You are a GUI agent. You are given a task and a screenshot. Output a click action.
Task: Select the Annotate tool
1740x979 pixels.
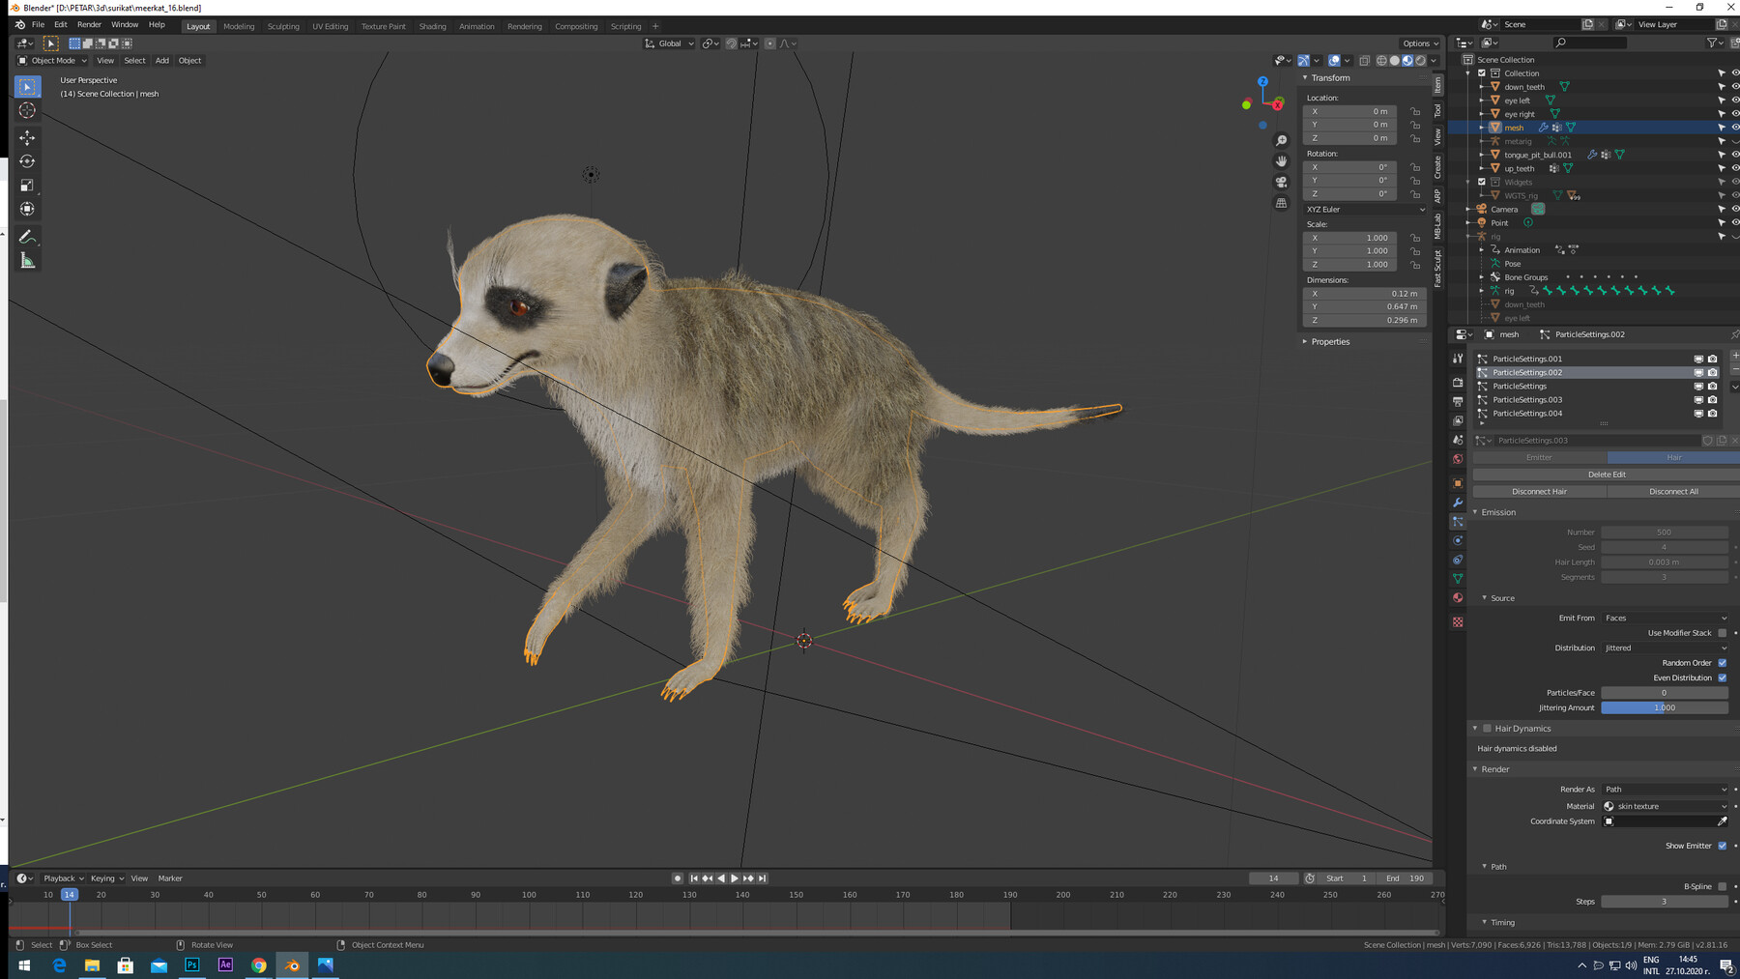pyautogui.click(x=27, y=236)
